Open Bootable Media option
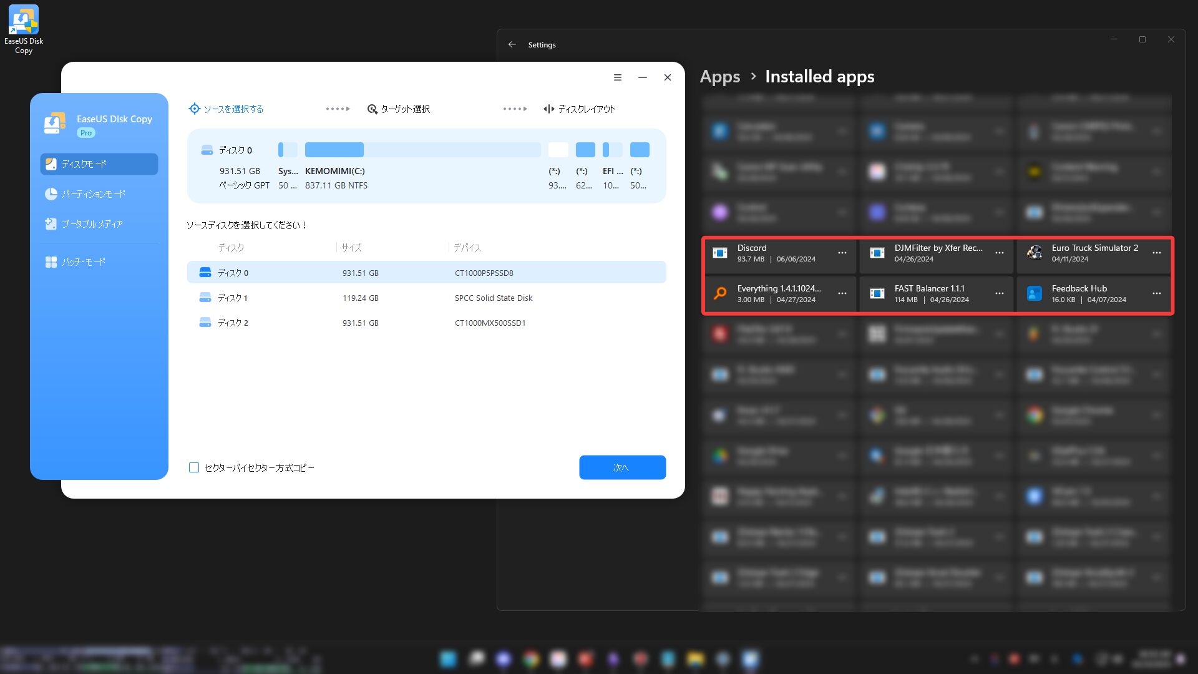Image resolution: width=1198 pixels, height=674 pixels. coord(92,224)
